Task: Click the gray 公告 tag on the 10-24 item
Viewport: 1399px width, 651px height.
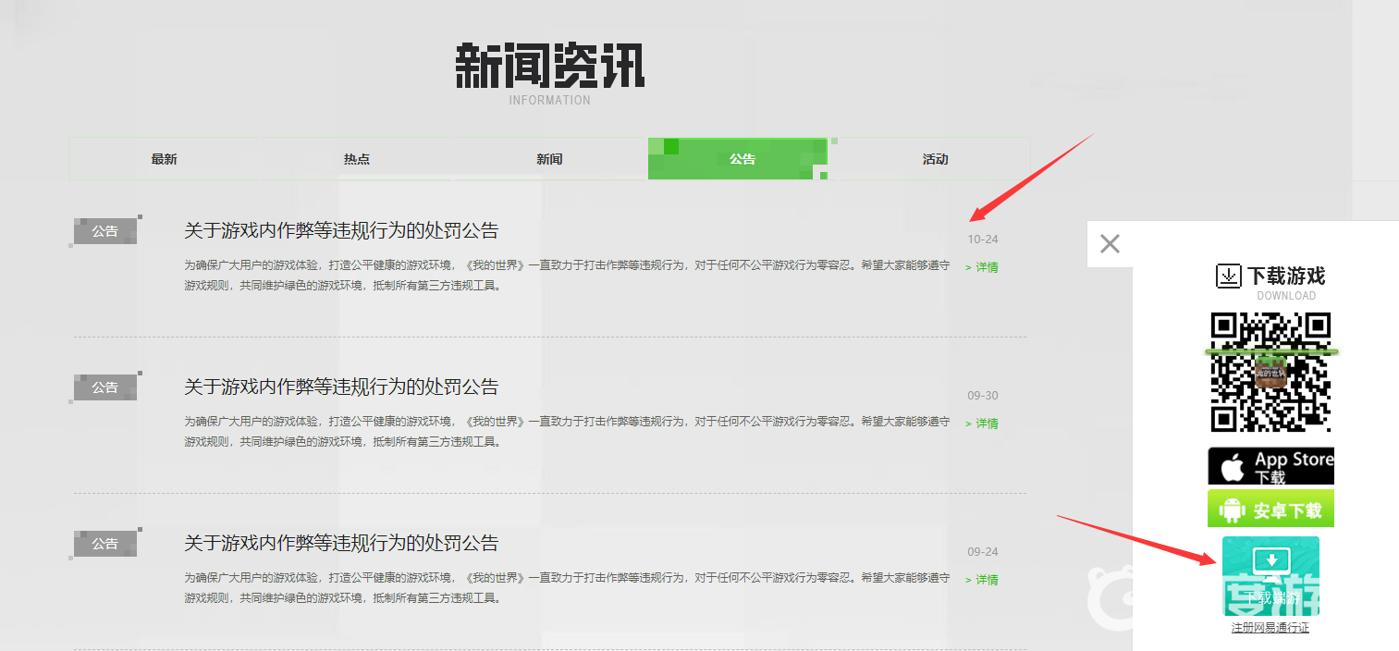Action: coord(105,231)
